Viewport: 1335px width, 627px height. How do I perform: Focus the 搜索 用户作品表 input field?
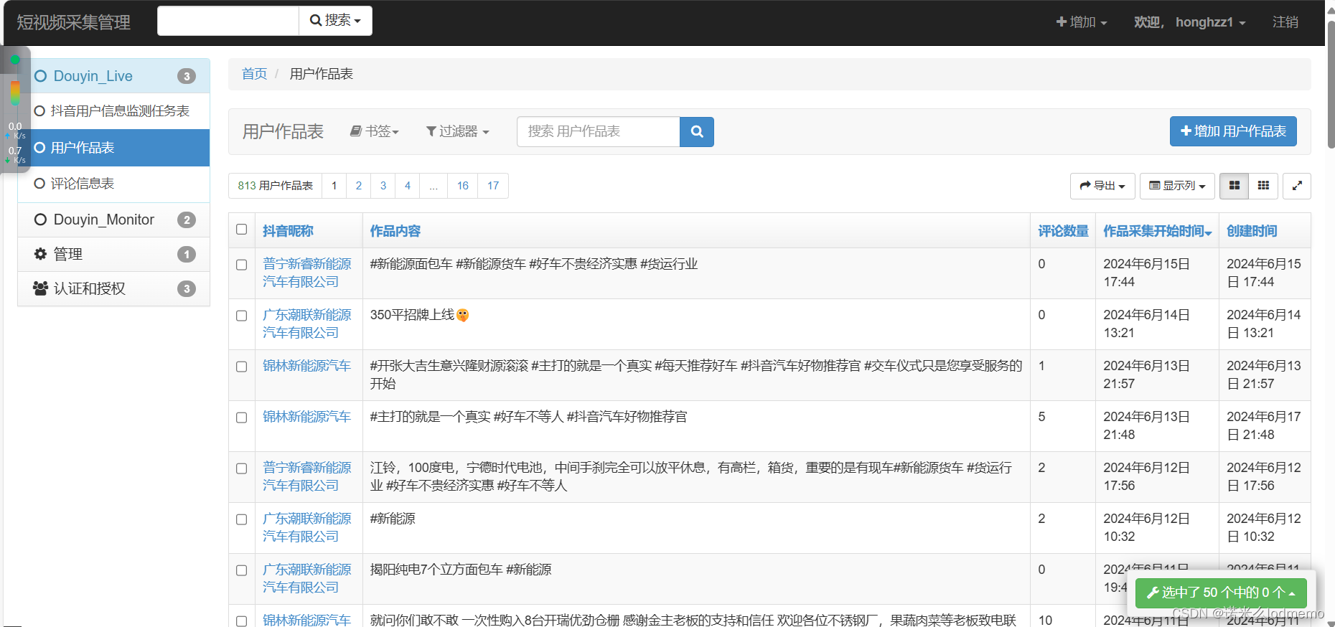(x=598, y=132)
